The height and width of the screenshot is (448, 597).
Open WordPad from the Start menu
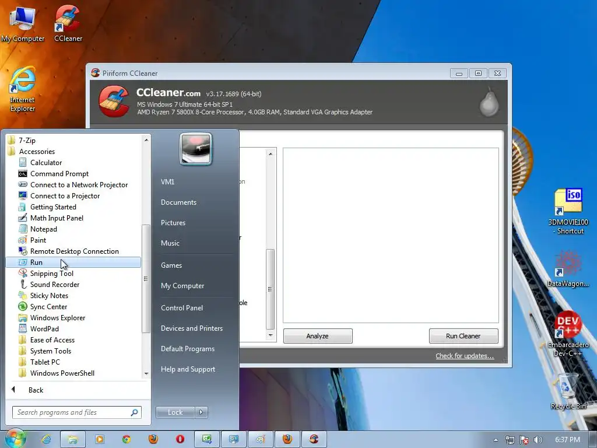(x=44, y=328)
